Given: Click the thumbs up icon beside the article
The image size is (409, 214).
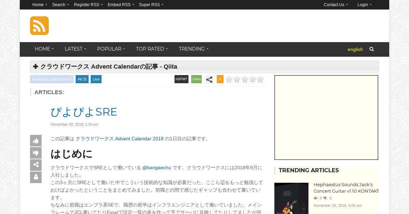Looking at the screenshot, I should (x=36, y=141).
